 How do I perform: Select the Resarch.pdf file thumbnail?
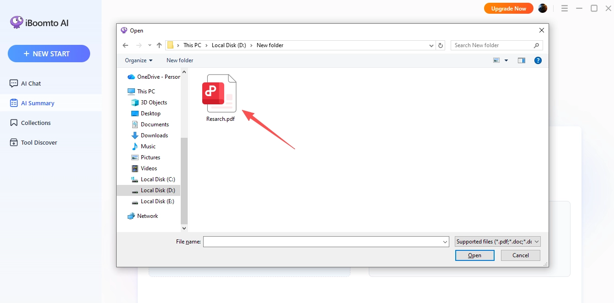(220, 93)
